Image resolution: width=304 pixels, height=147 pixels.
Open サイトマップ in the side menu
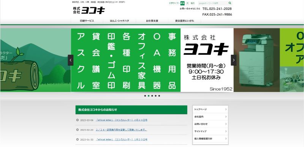[x=211, y=131]
